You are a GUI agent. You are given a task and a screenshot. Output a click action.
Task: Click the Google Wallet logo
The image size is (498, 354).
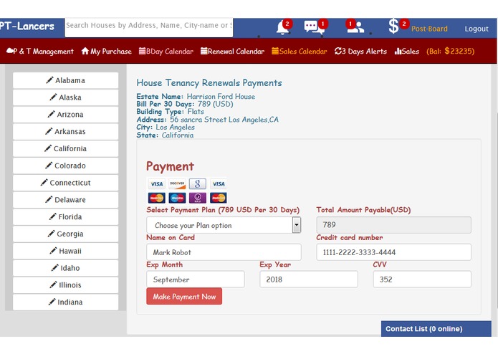tap(198, 184)
